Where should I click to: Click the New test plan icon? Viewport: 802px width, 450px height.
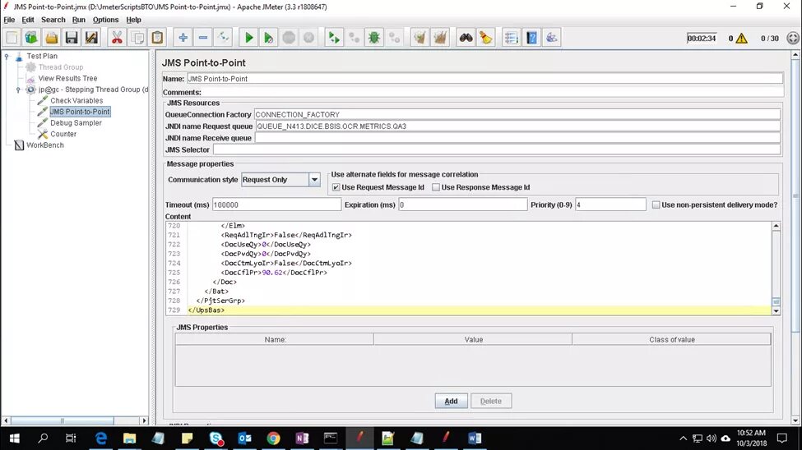pos(12,37)
